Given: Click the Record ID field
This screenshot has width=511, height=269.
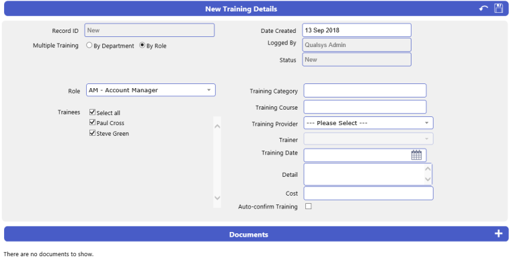Looking at the screenshot, I should [x=149, y=30].
